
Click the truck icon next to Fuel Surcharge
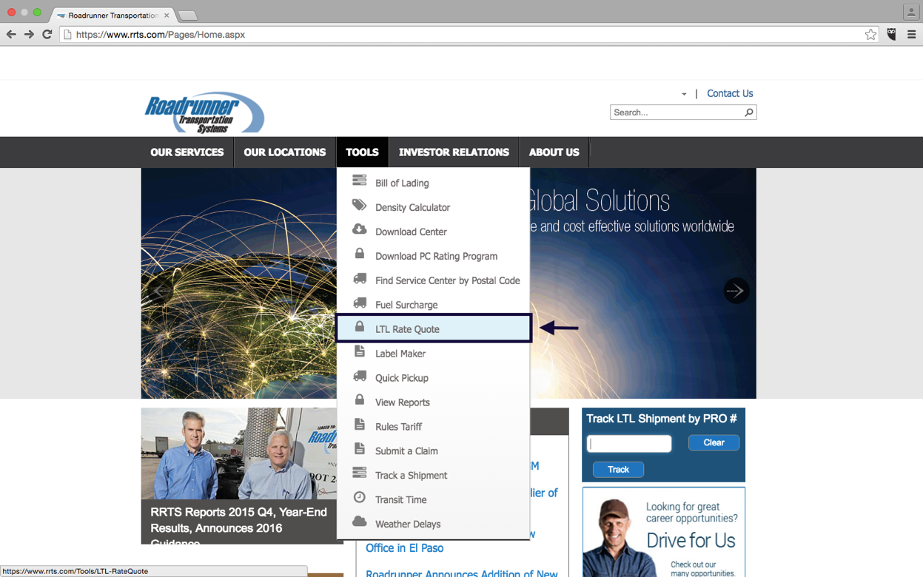pyautogui.click(x=360, y=304)
